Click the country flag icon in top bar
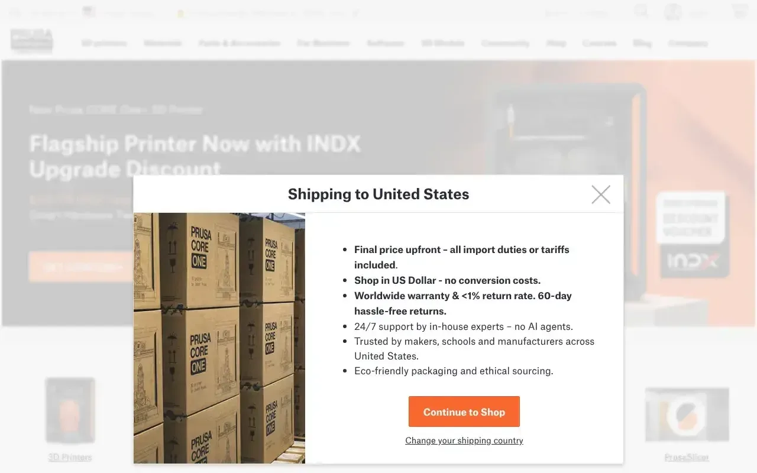 pos(89,12)
